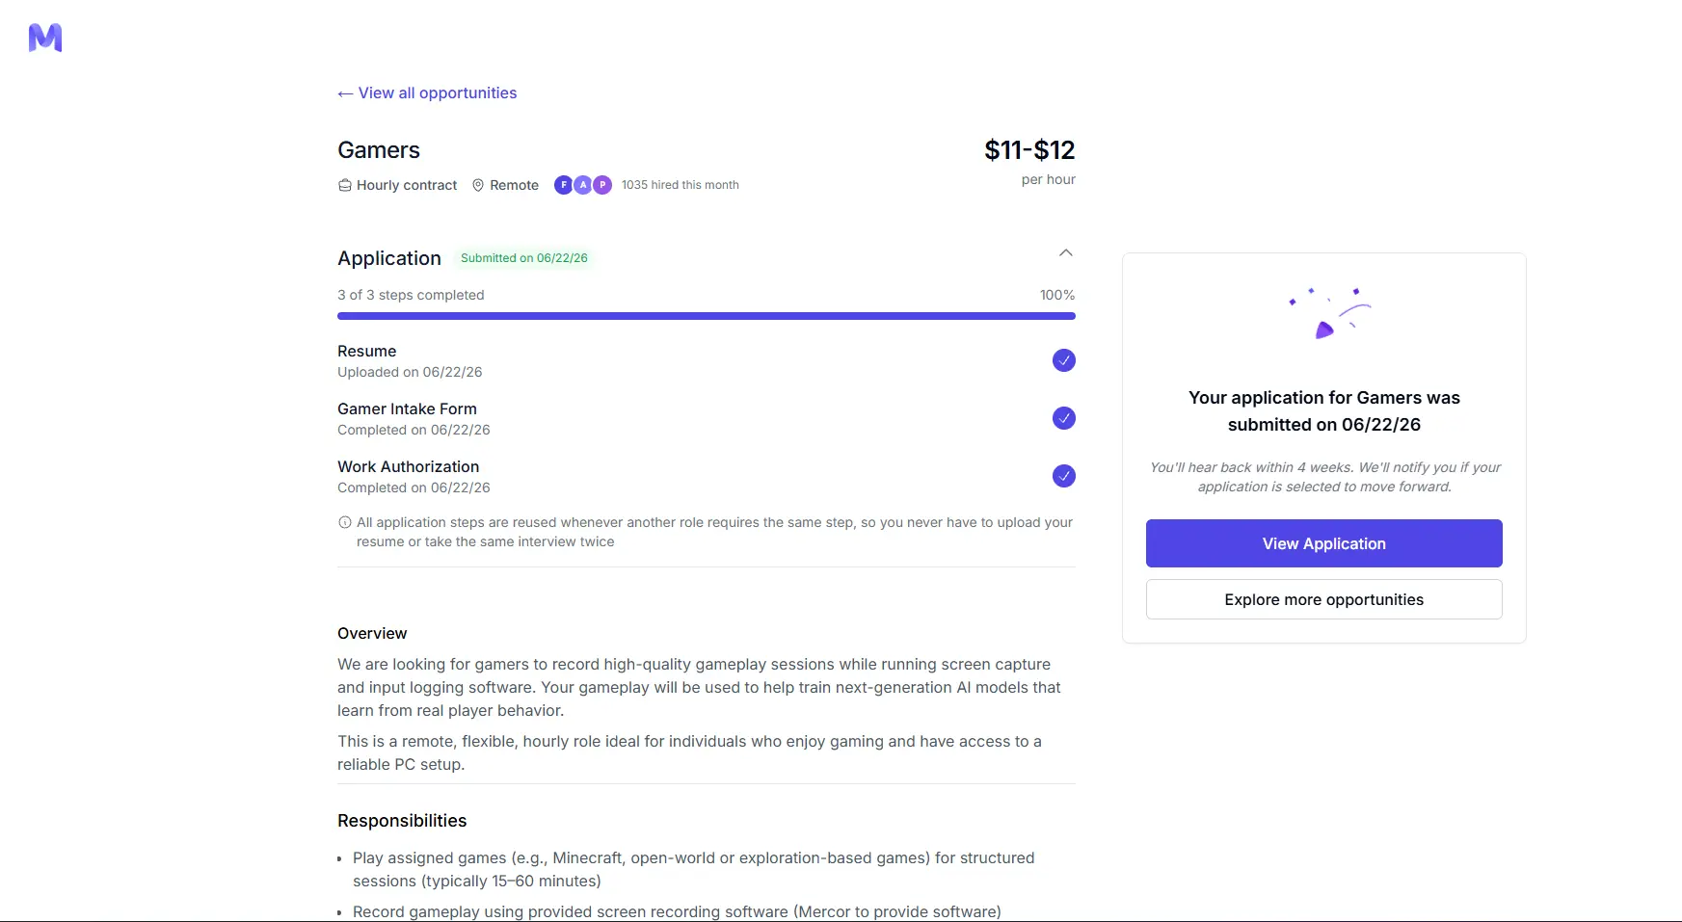
Task: Click the P avatar badge
Action: pos(602,185)
